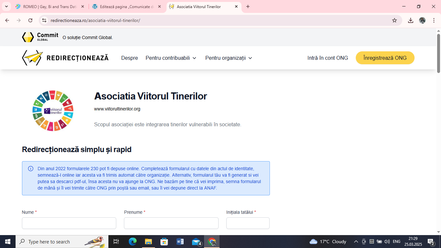Viewport: 441px width, 248px height.
Task: Open the tab search dropdown arrow
Action: pyautogui.click(x=6, y=6)
